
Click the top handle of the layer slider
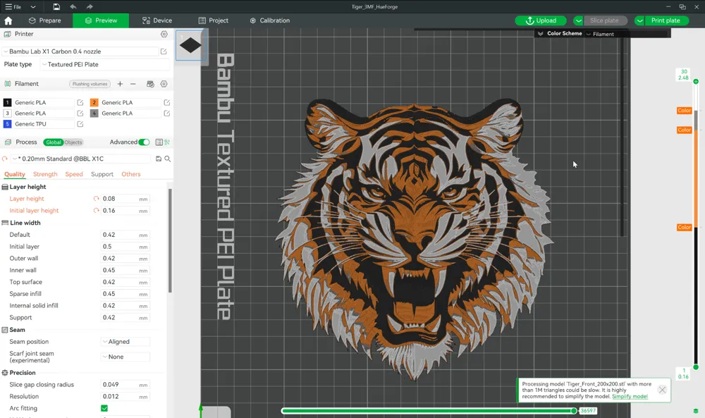[696, 81]
